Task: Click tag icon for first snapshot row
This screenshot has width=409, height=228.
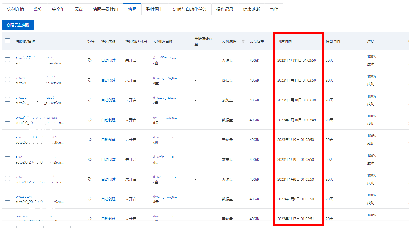Action: click(90, 60)
